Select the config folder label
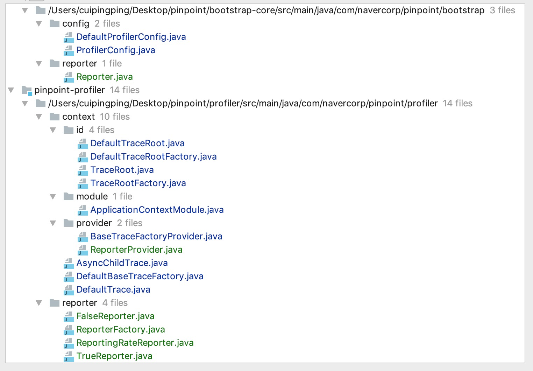The image size is (533, 371). coord(76,23)
